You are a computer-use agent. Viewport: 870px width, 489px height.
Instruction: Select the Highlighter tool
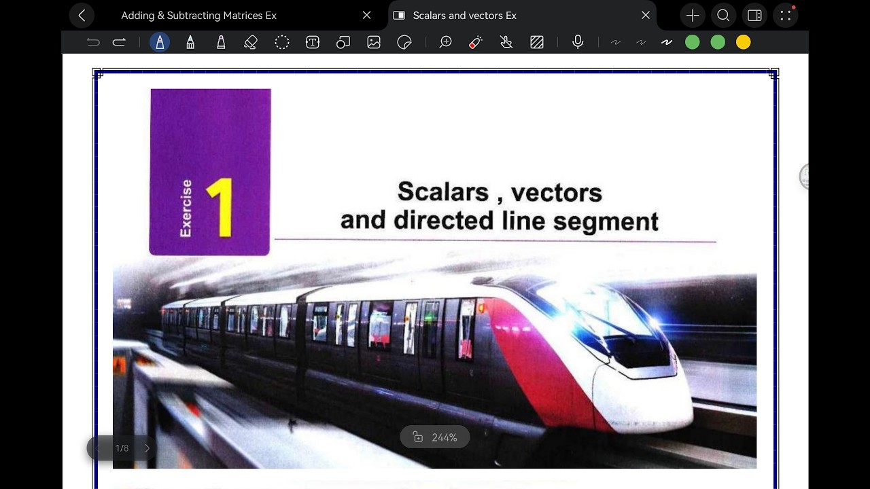pos(221,42)
